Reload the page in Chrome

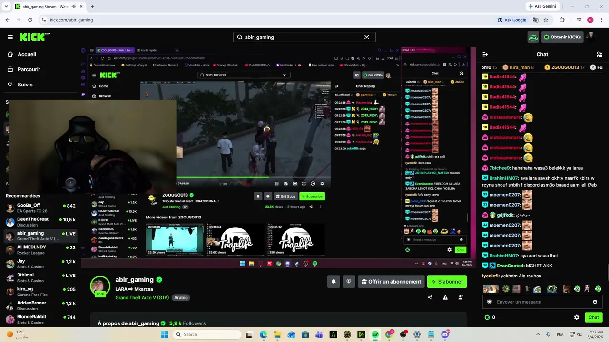[x=30, y=20]
